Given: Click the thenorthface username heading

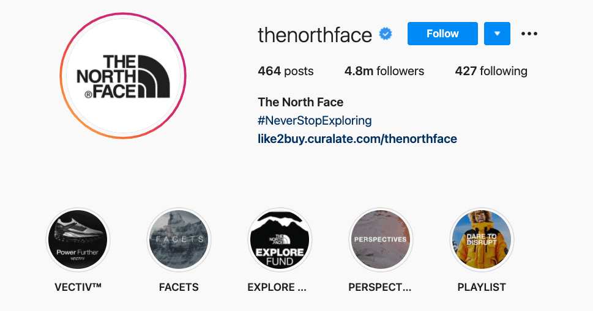Looking at the screenshot, I should click(x=315, y=35).
